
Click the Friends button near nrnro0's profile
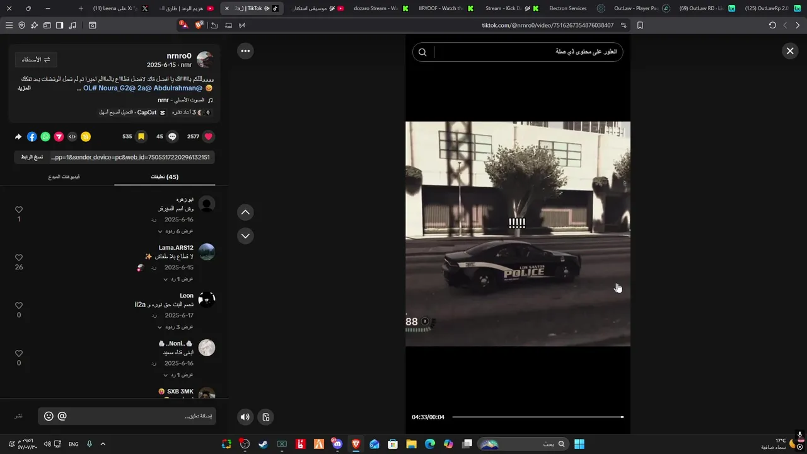(x=37, y=59)
